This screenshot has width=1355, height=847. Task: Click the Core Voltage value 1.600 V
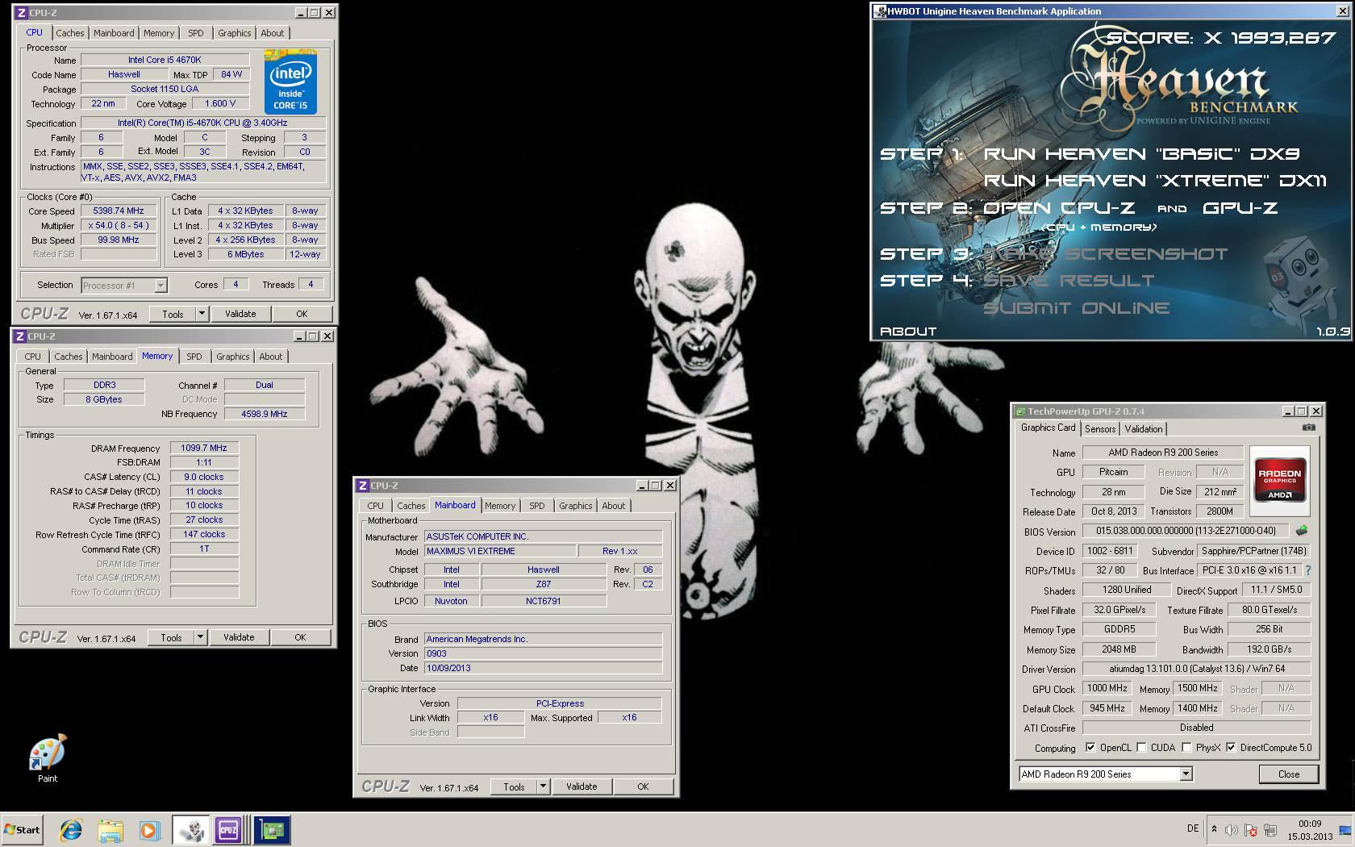220,103
